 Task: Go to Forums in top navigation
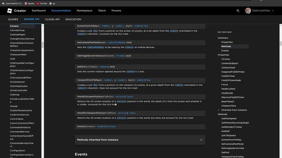coord(116,11)
